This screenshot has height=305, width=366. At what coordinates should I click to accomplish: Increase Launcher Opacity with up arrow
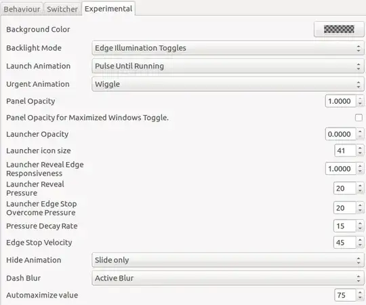[x=360, y=131]
